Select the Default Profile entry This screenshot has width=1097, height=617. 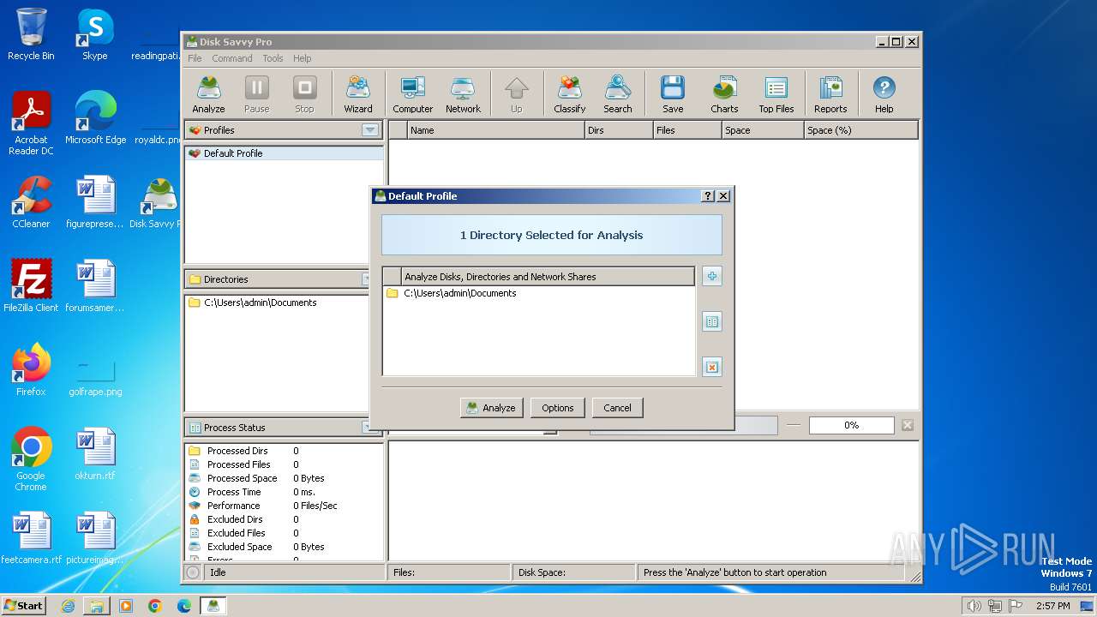pos(284,153)
